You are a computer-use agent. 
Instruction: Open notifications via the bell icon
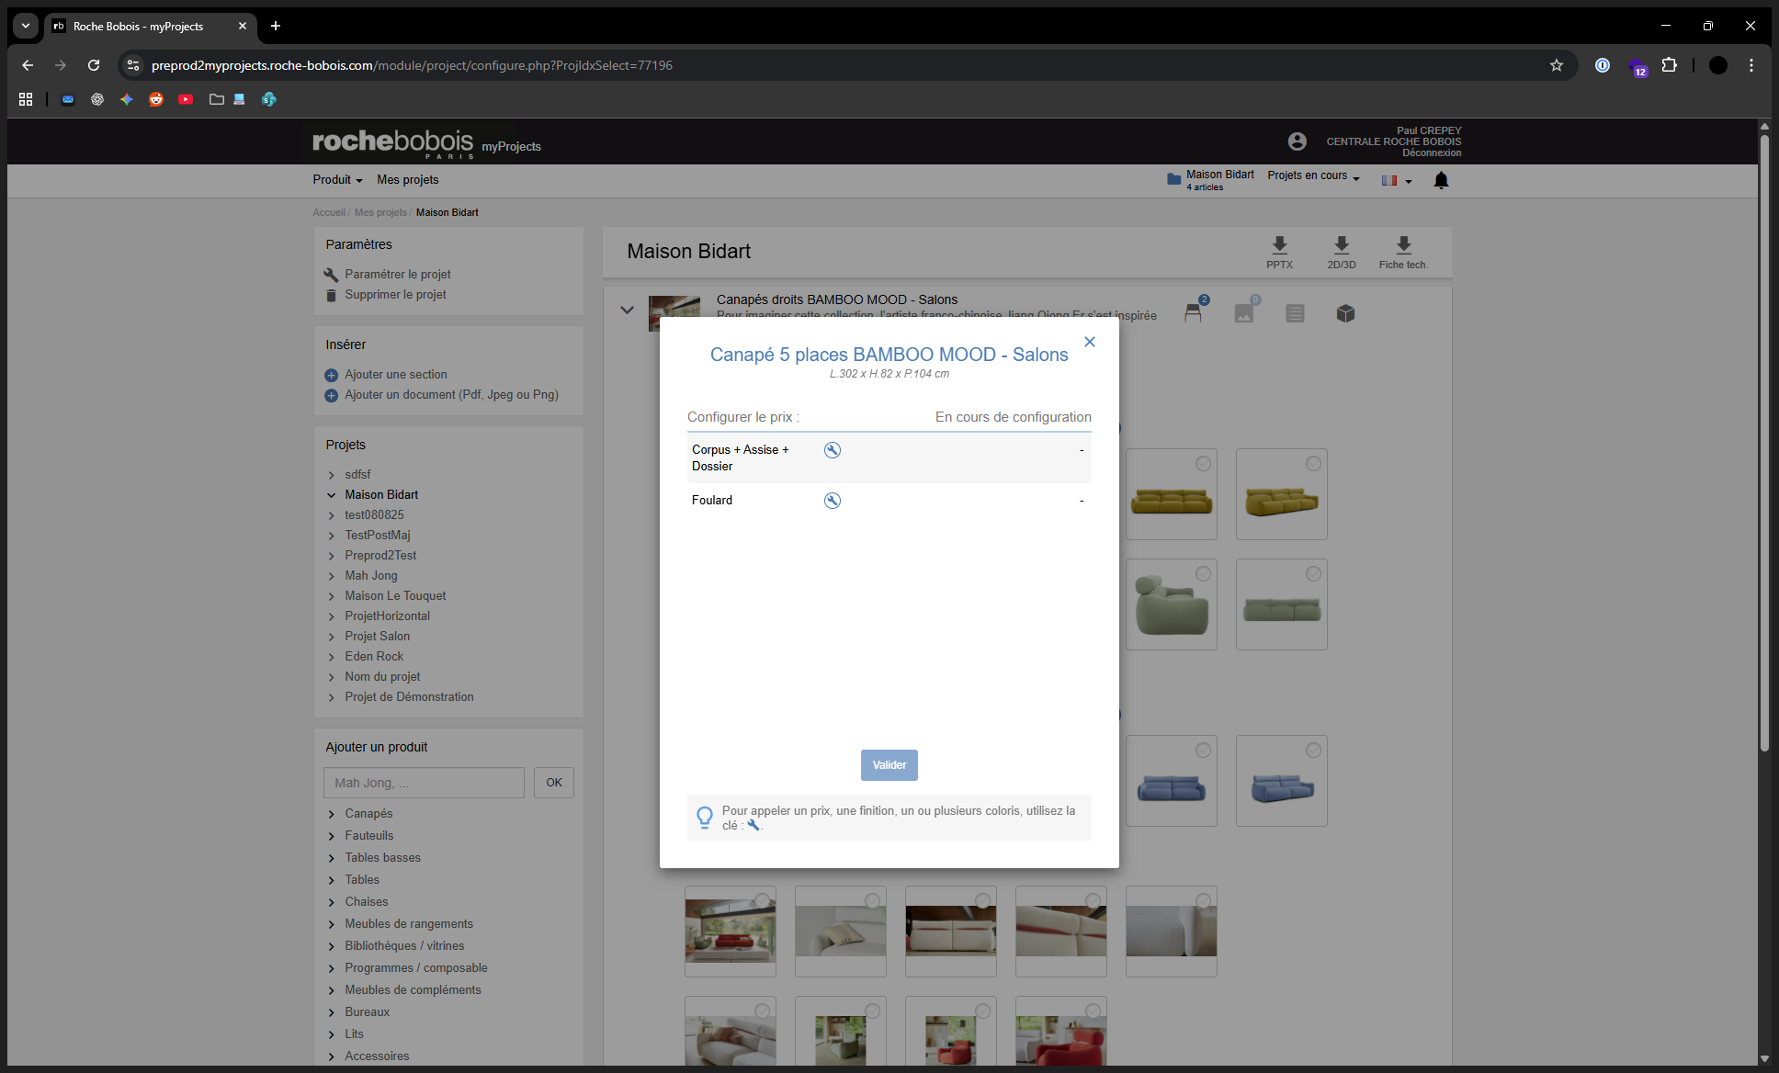tap(1440, 180)
